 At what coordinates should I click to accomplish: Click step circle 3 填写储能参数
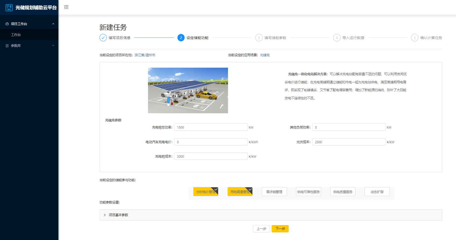(259, 38)
